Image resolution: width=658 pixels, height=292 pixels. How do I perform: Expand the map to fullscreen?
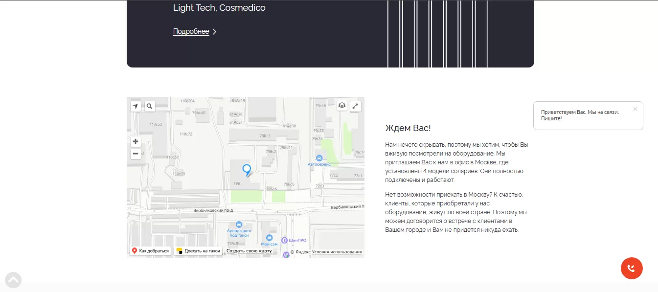pos(356,106)
